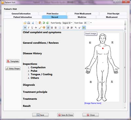
Task: Click the 'Others' list item
Action: click(35, 78)
